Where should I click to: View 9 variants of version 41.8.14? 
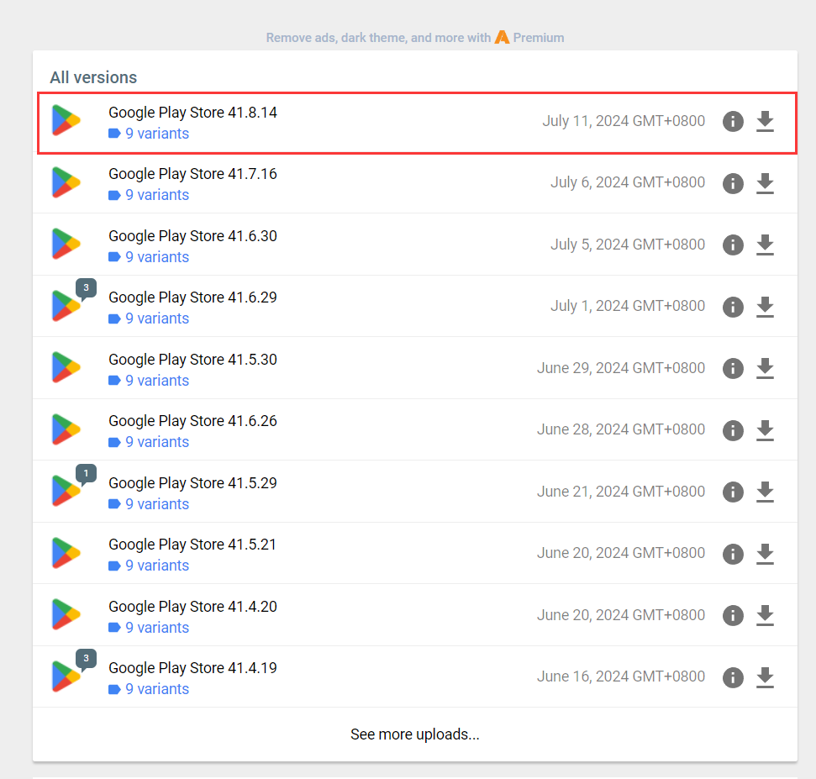[x=149, y=134]
